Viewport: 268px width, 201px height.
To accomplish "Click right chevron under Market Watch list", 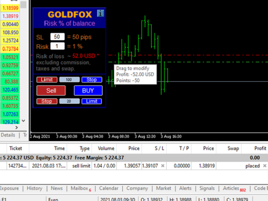I will [17, 127].
